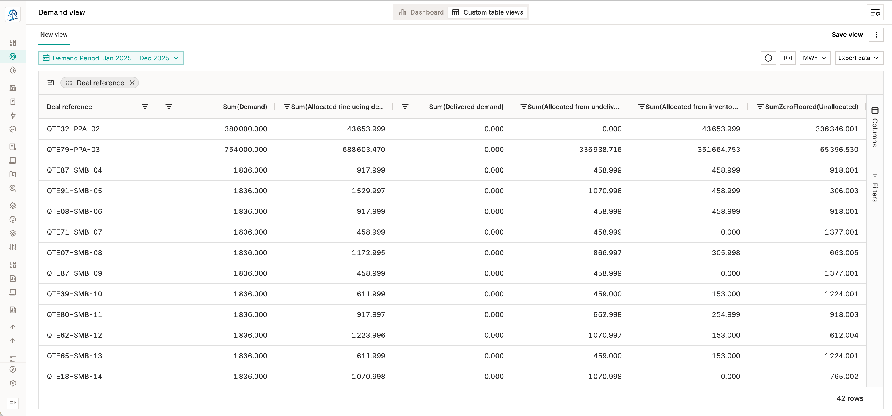Open the settings gear icon in sidebar
892x416 pixels.
pos(13,383)
